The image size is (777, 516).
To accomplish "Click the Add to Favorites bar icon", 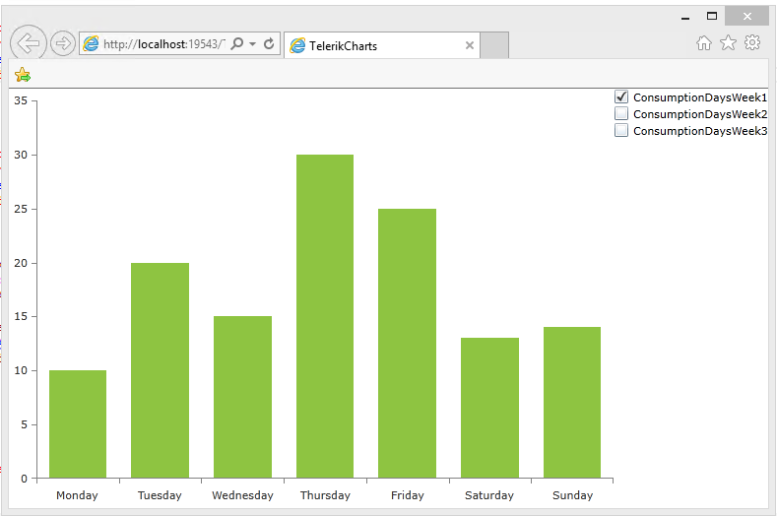I will pyautogui.click(x=23, y=75).
